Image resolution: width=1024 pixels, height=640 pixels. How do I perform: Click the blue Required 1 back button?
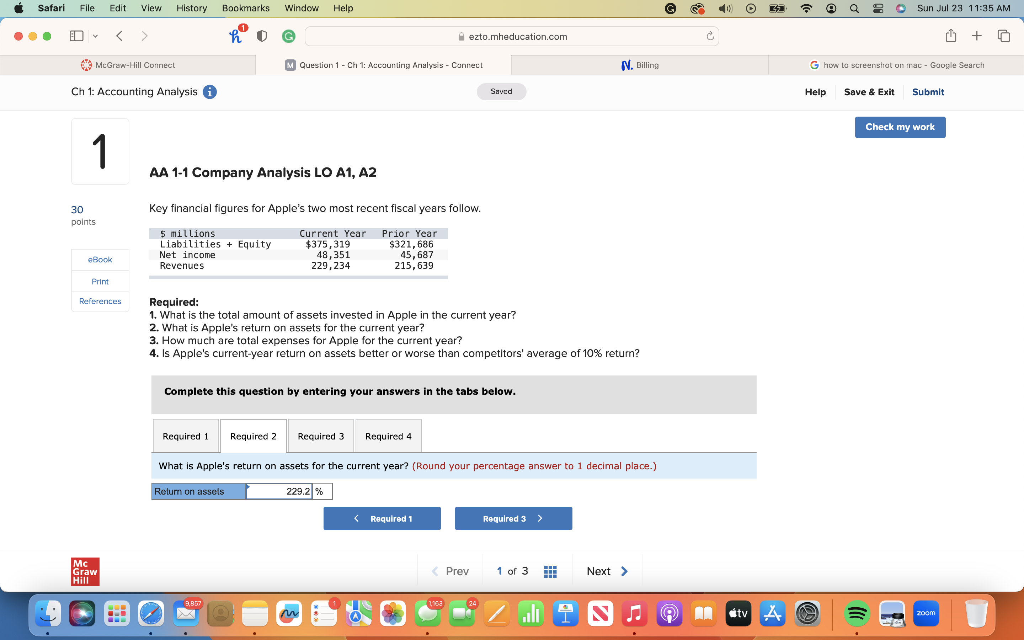click(x=382, y=518)
